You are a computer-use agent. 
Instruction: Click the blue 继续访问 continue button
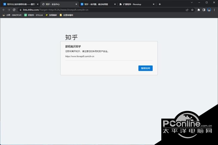coord(145,68)
